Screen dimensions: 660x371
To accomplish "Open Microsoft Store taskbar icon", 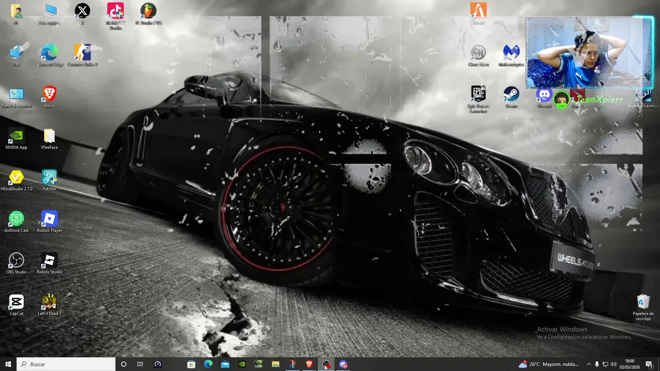I will [x=191, y=364].
